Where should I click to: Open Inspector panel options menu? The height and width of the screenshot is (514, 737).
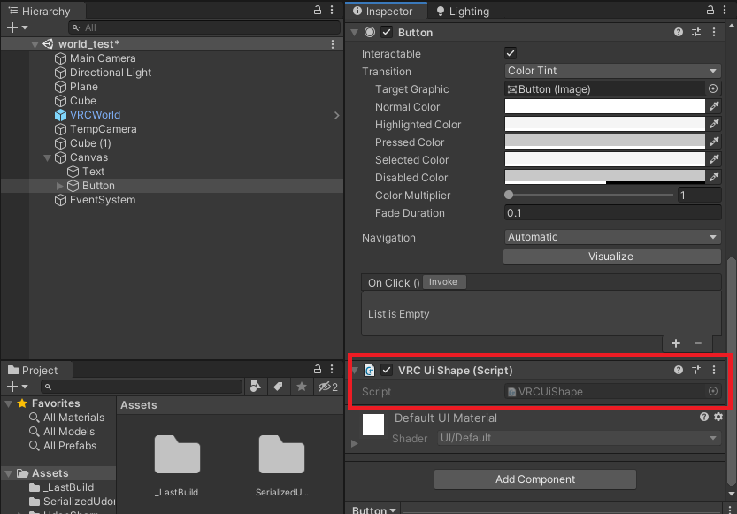[725, 10]
